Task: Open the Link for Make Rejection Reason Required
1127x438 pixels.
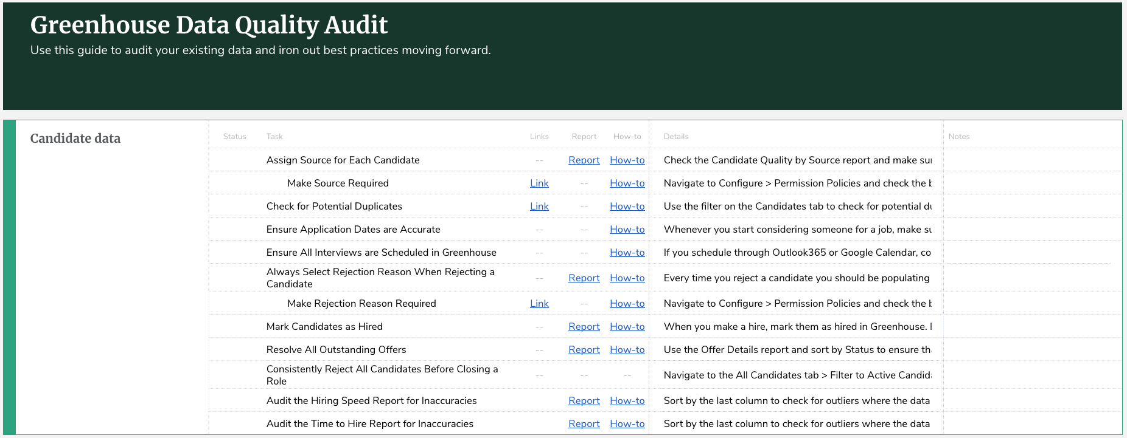Action: [x=539, y=303]
